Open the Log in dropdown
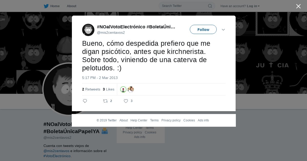 (253, 6)
